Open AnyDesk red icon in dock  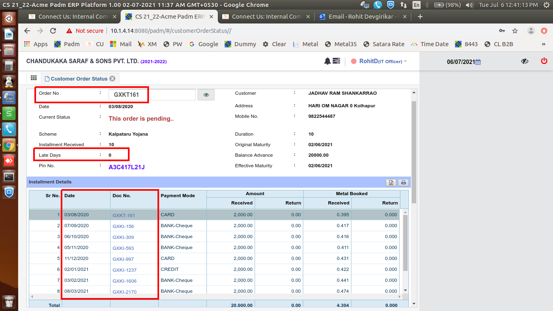pos(9,161)
